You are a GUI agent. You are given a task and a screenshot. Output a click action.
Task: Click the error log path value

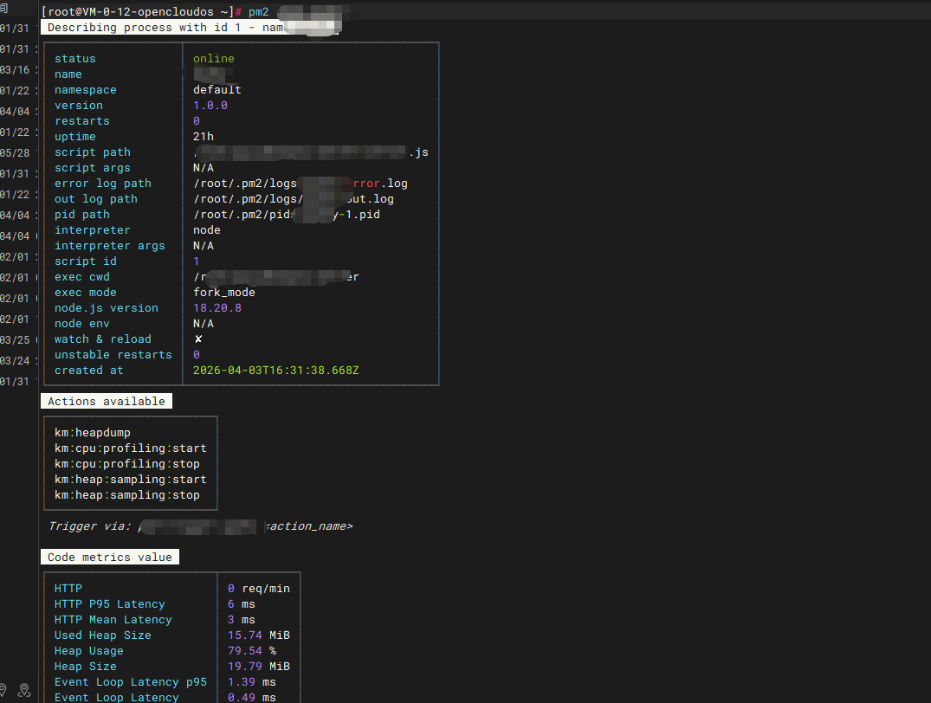coord(300,184)
